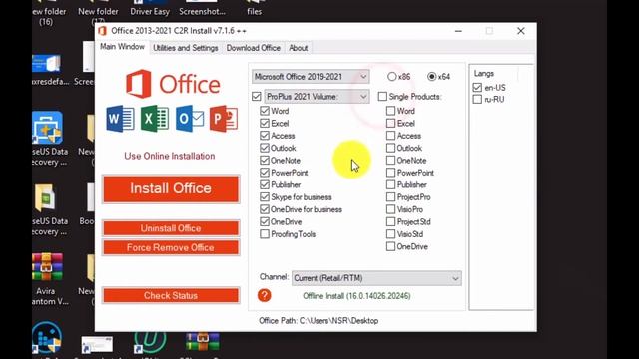The image size is (639, 359).
Task: Open the About tab
Action: 299,48
